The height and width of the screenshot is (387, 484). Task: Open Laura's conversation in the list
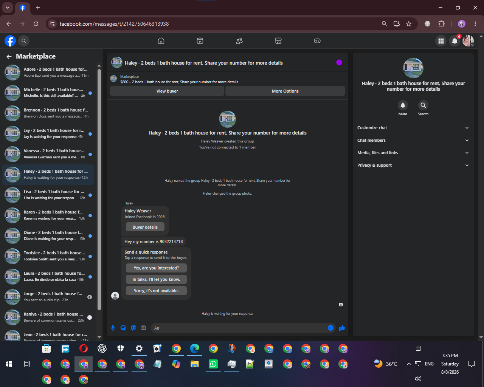(48, 276)
